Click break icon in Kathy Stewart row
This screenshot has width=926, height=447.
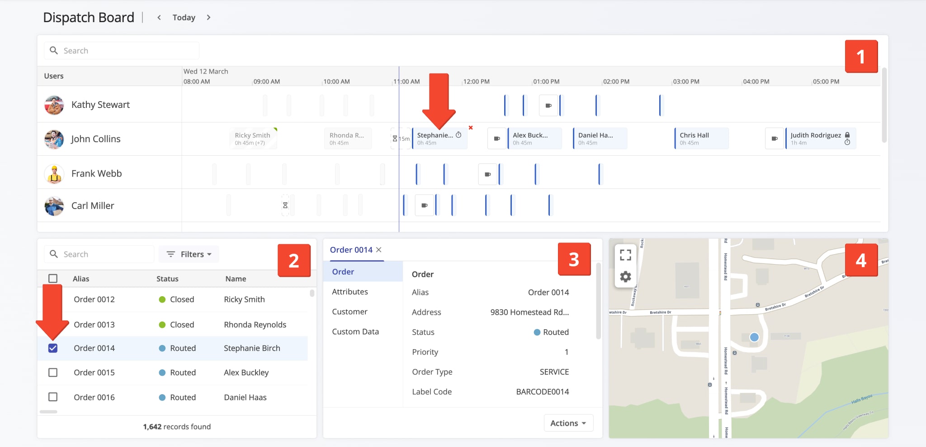(x=548, y=106)
